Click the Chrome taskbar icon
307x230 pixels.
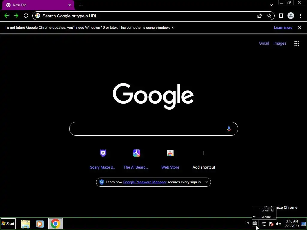[55, 223]
